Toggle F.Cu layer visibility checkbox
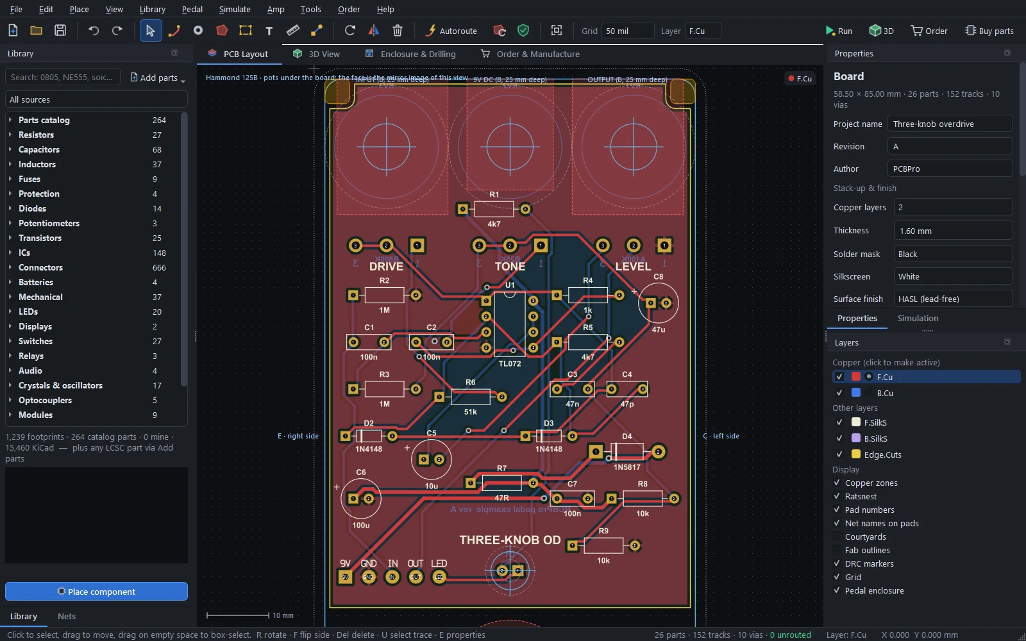Screen dimensions: 1026x641 [x=839, y=377]
